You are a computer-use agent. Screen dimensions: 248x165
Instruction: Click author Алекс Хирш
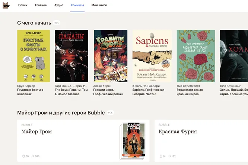click(x=102, y=86)
